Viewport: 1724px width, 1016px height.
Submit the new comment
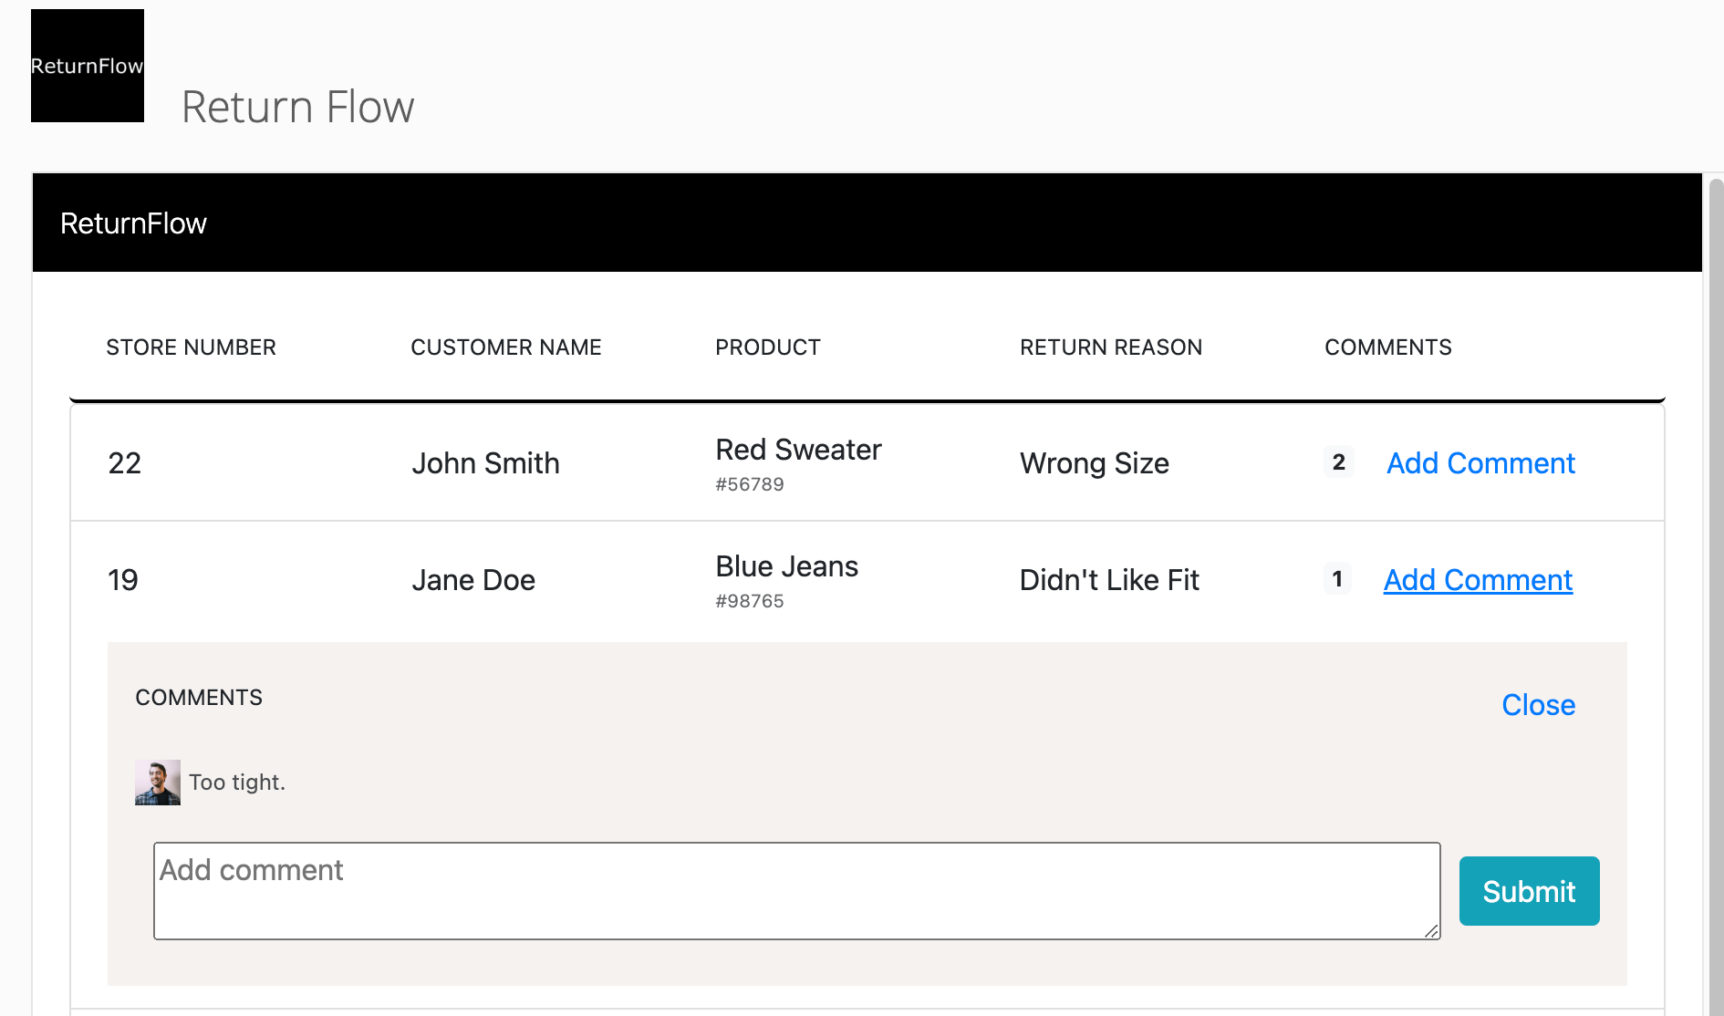click(x=1529, y=891)
